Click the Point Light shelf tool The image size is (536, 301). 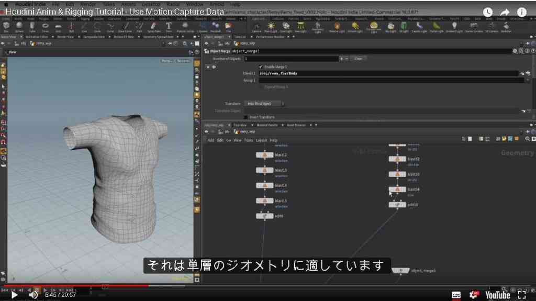pyautogui.click(x=271, y=26)
